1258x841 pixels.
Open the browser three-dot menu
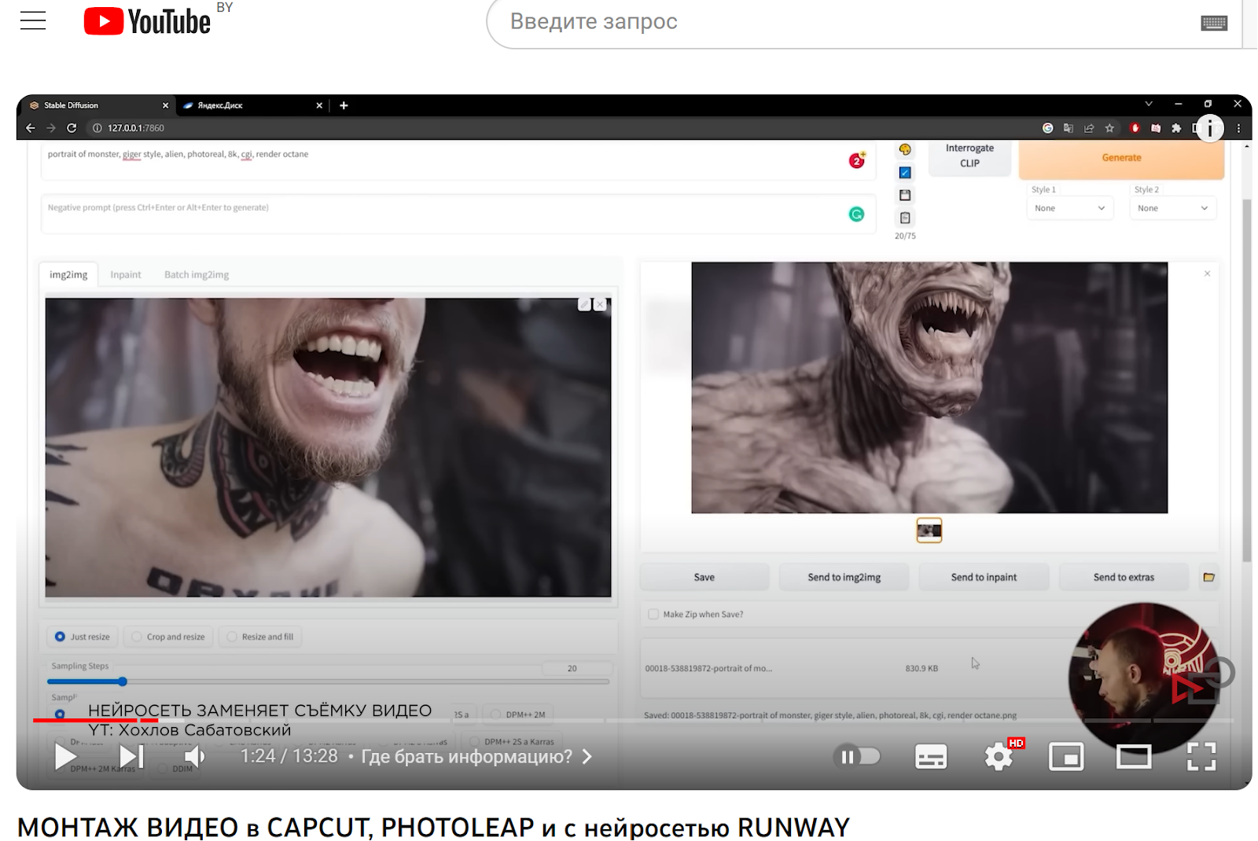[1238, 128]
